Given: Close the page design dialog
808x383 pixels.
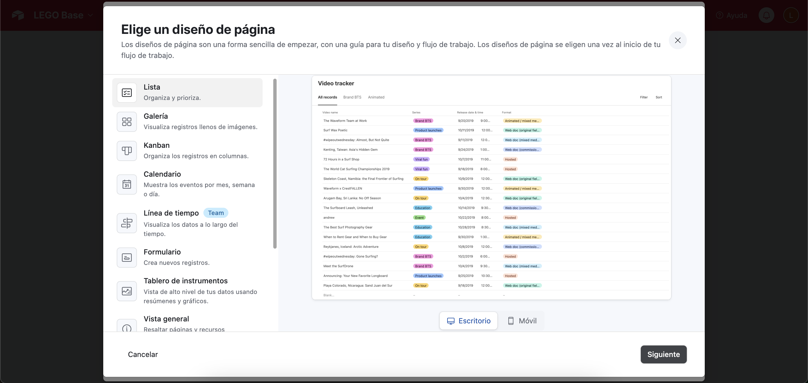Looking at the screenshot, I should point(678,40).
